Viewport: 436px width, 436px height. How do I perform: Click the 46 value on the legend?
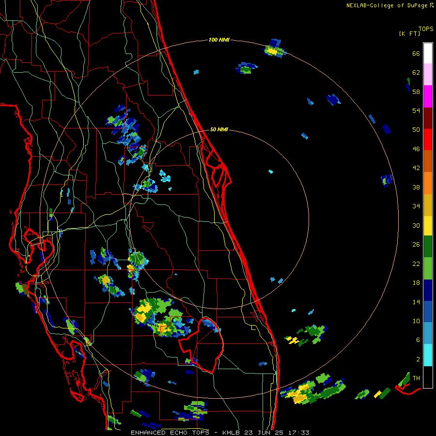[x=416, y=149]
